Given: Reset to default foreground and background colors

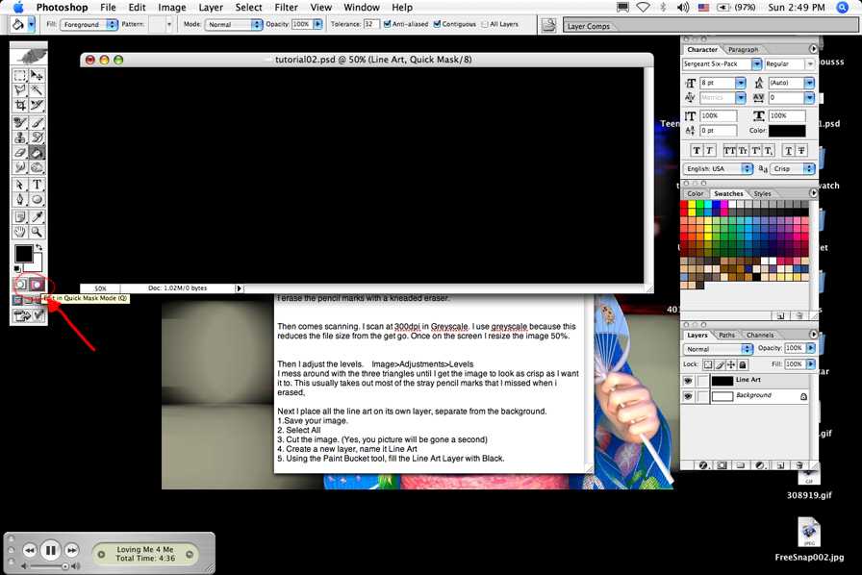Looking at the screenshot, I should [17, 269].
